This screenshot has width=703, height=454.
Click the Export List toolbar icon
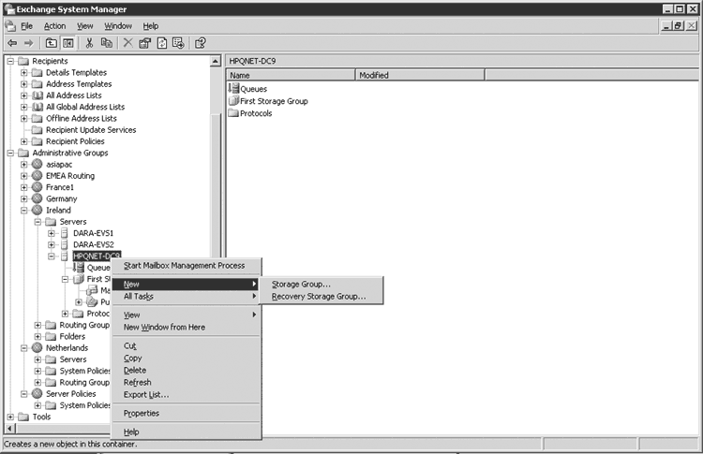pos(177,42)
